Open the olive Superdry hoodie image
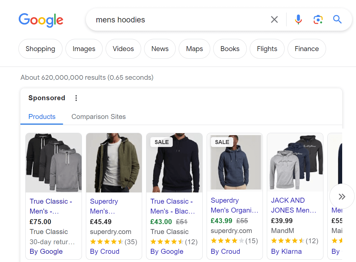Viewport: 356px width, 262px height. [x=114, y=163]
